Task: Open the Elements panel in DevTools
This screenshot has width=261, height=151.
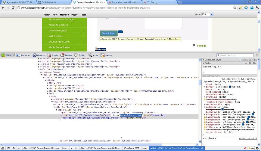Action: coord(8,55)
